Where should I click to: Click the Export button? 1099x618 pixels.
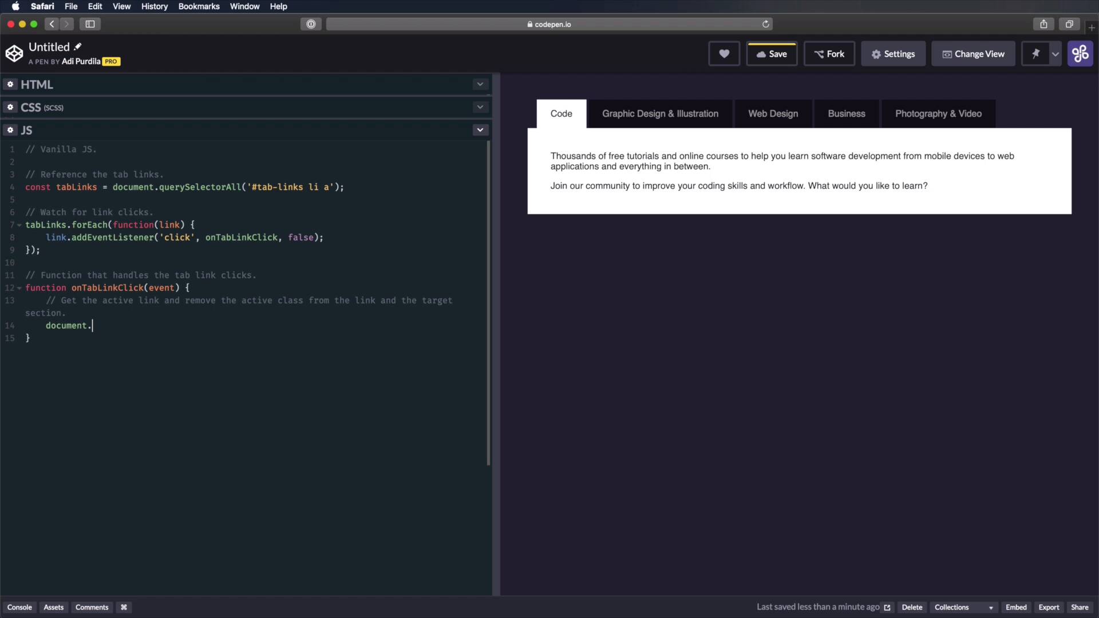[x=1049, y=607]
